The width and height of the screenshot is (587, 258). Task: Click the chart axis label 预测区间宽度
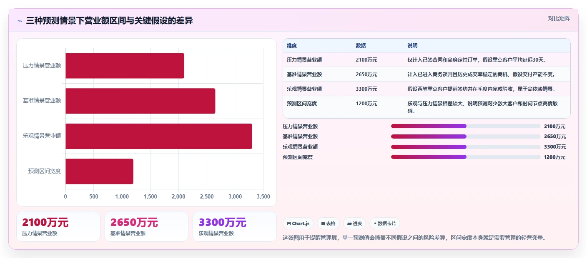[x=45, y=171]
